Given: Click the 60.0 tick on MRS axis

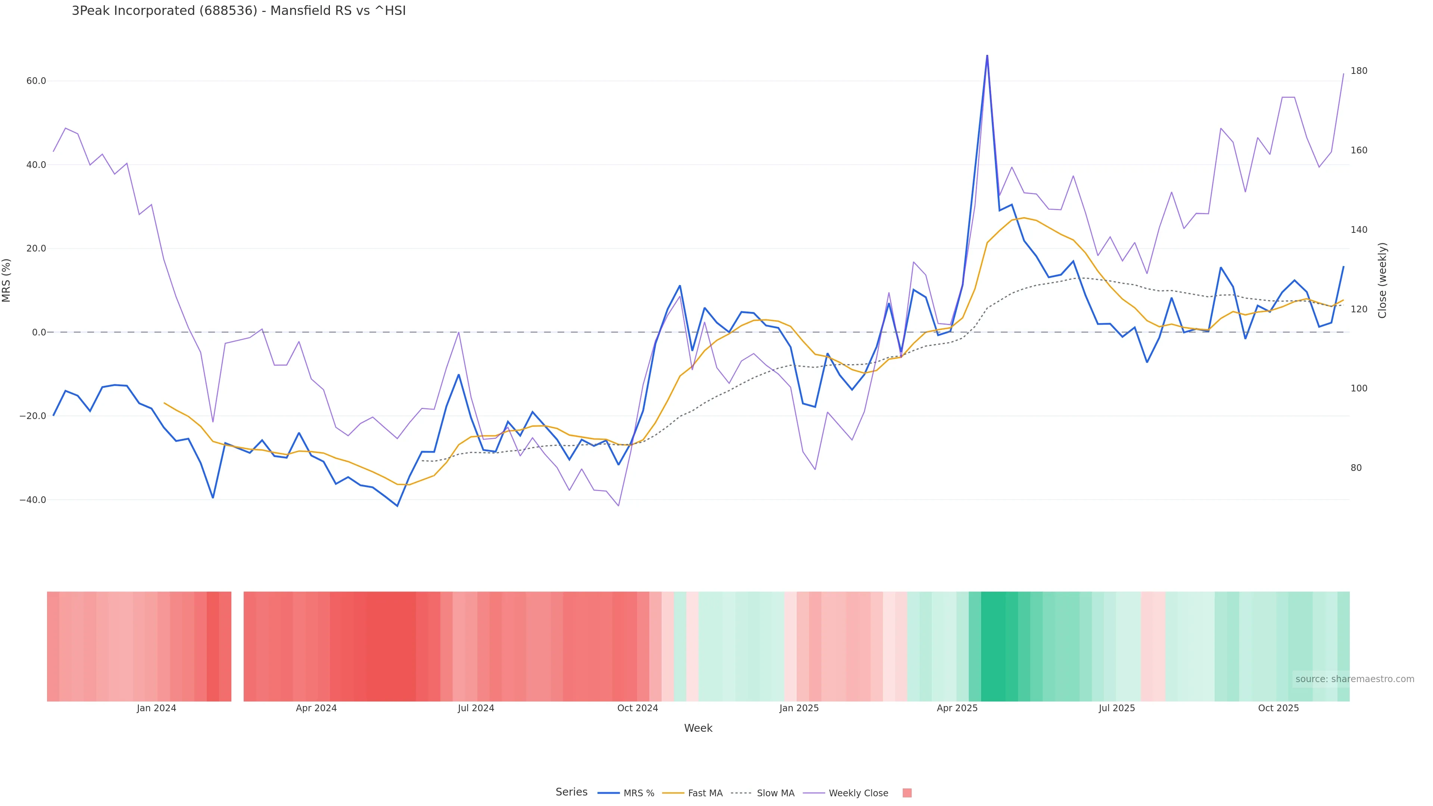Looking at the screenshot, I should tap(36, 81).
